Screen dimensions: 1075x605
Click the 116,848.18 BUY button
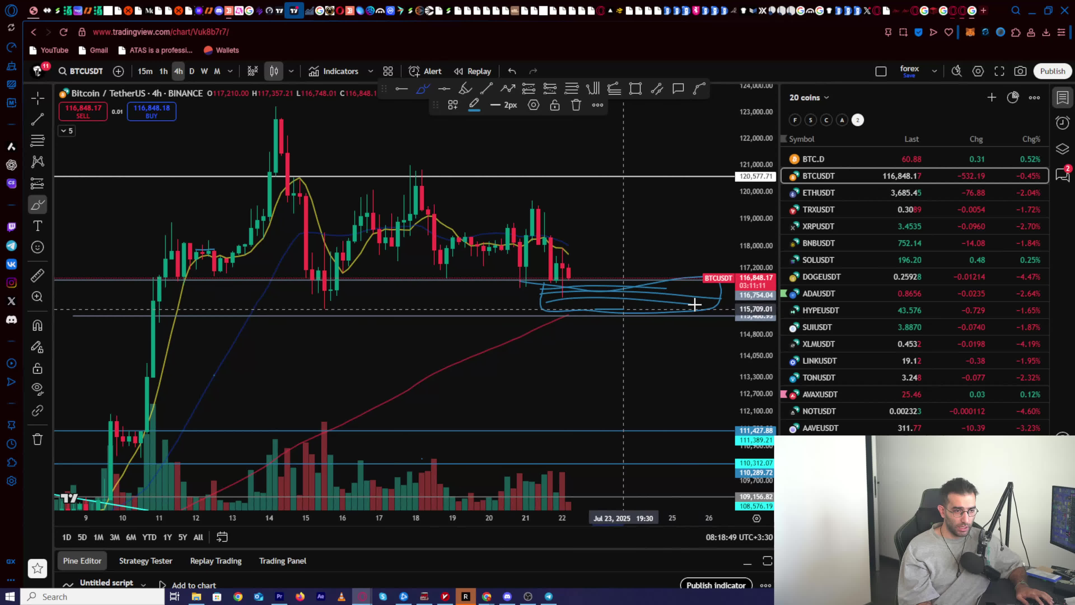click(151, 111)
